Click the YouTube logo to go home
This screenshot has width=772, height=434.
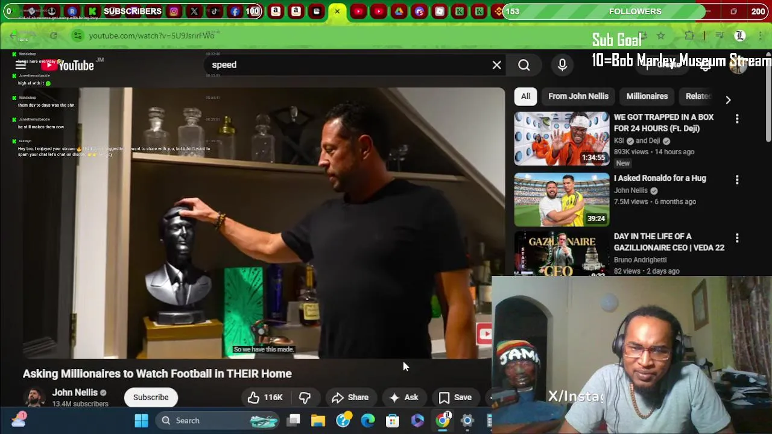[68, 65]
